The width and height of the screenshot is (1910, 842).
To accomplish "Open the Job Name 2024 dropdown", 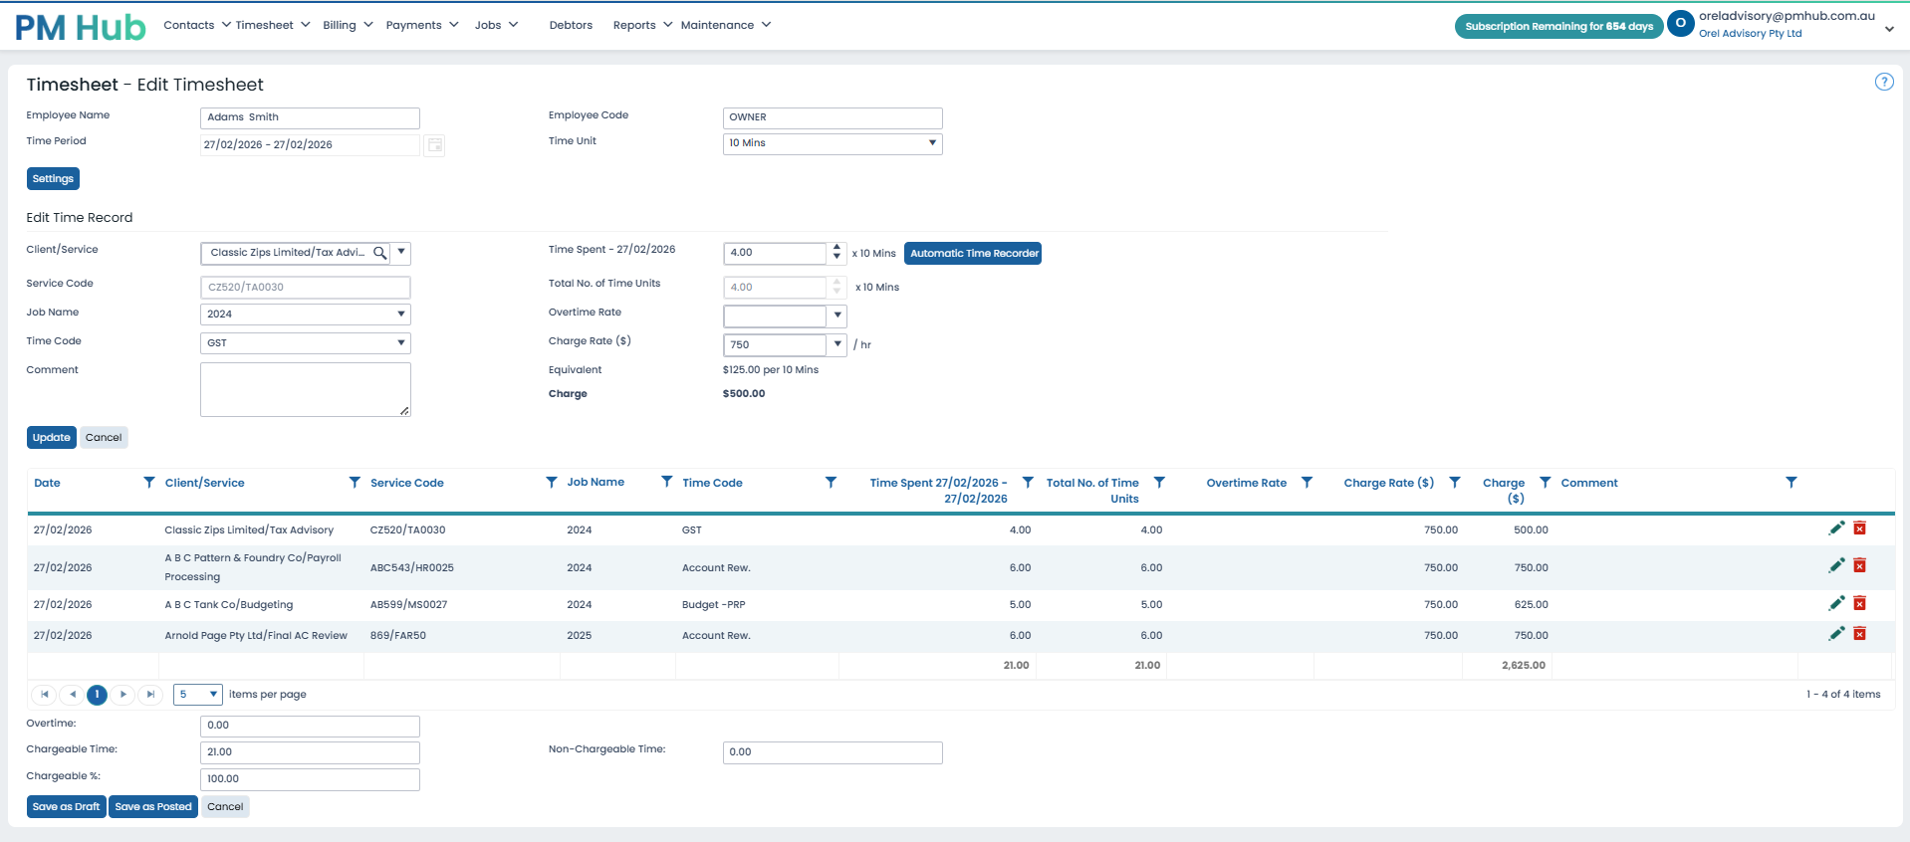I will (306, 315).
